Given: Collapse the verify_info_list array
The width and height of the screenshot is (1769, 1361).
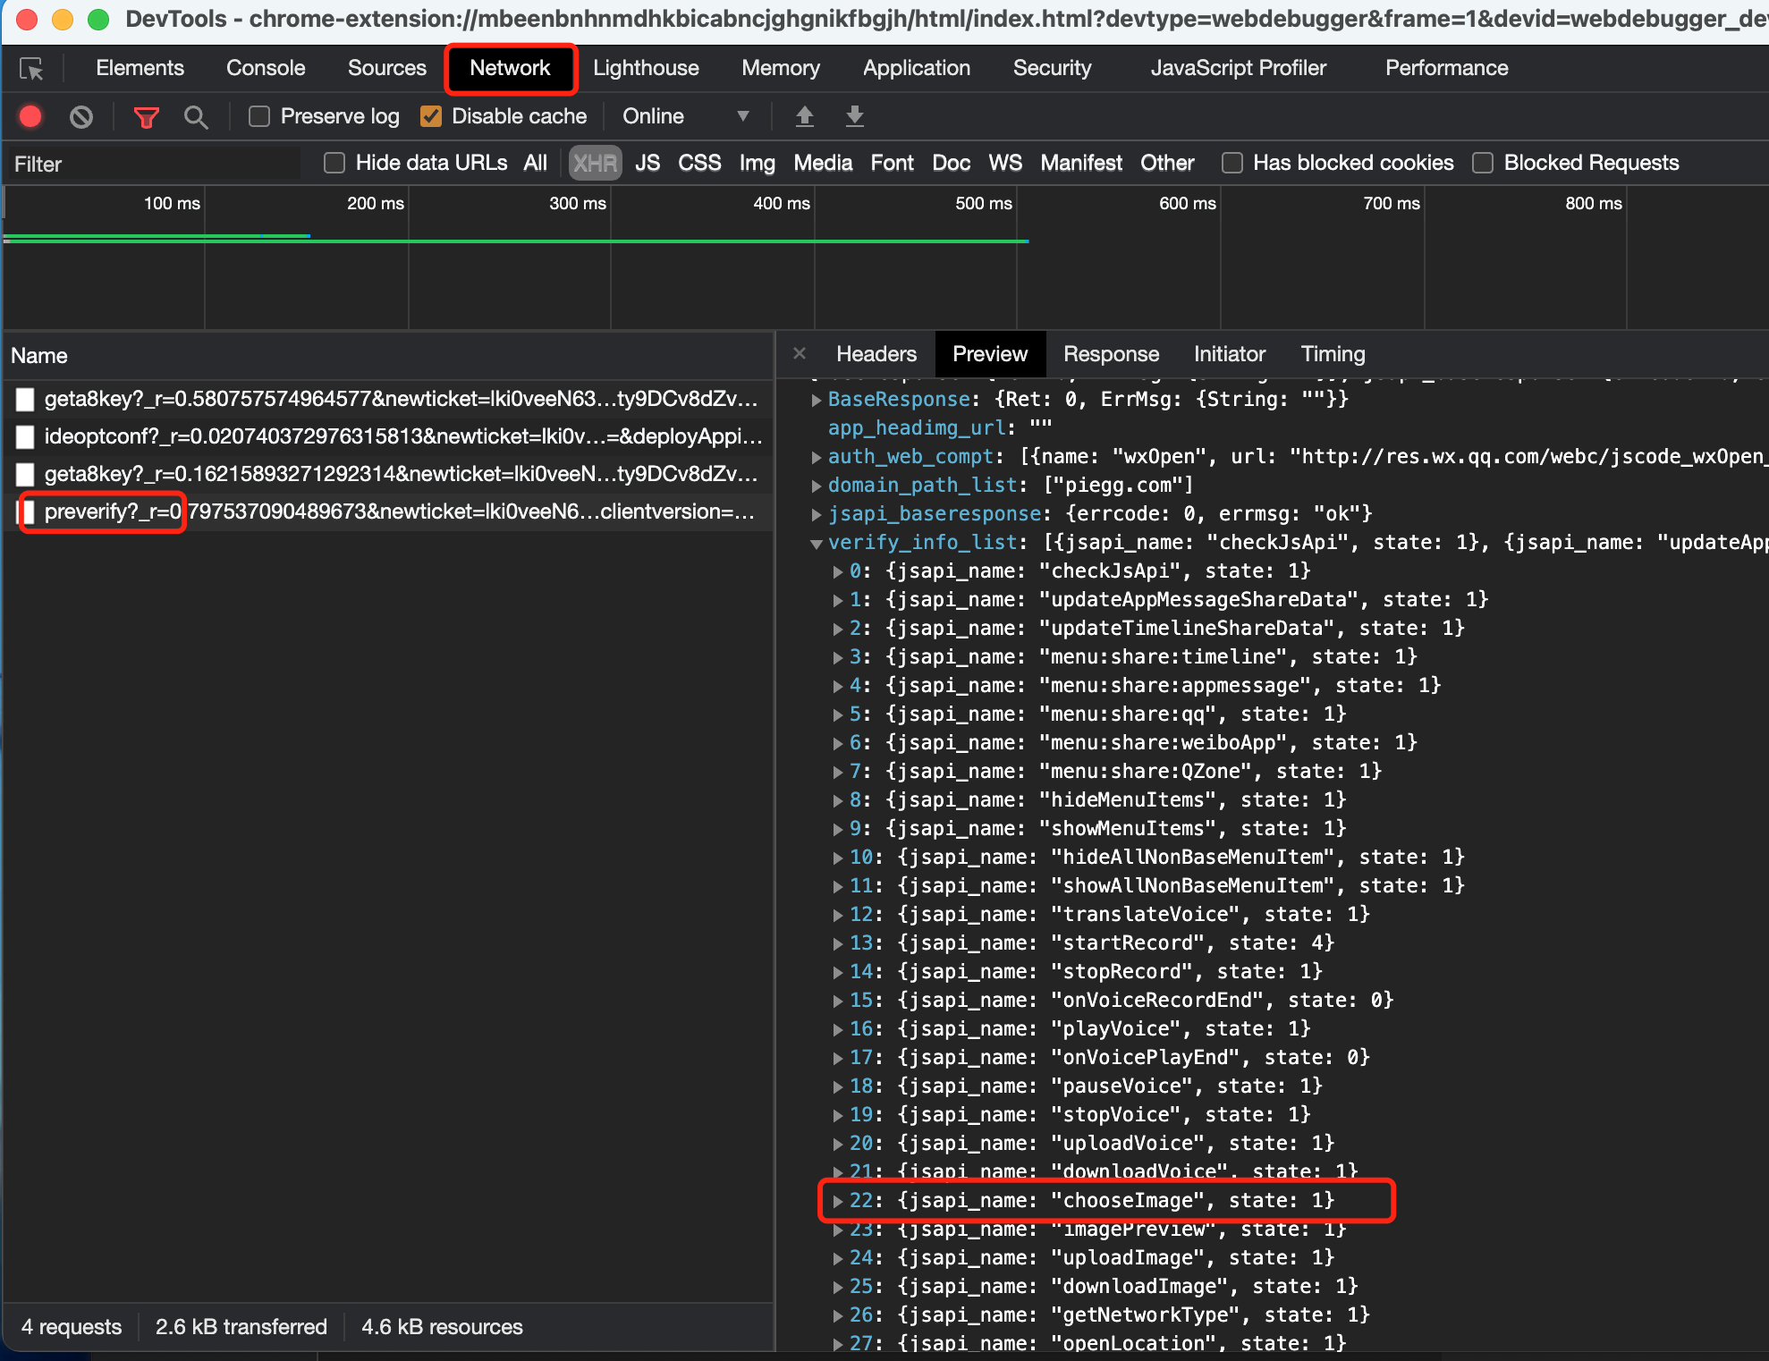Looking at the screenshot, I should 817,543.
